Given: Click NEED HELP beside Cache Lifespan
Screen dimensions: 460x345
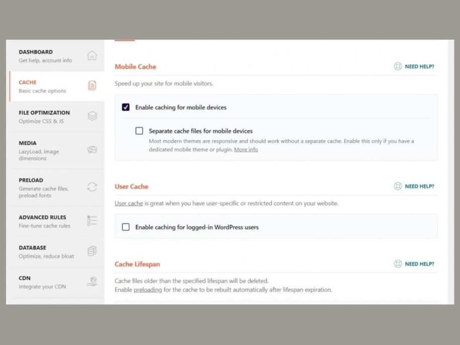Looking at the screenshot, I should point(414,264).
